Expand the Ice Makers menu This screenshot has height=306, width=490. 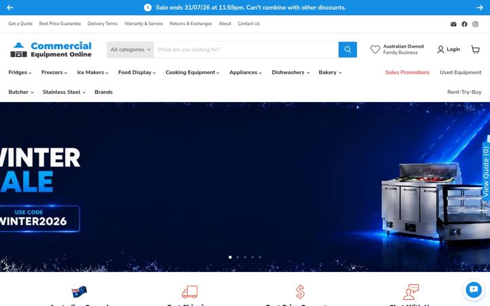coord(93,73)
